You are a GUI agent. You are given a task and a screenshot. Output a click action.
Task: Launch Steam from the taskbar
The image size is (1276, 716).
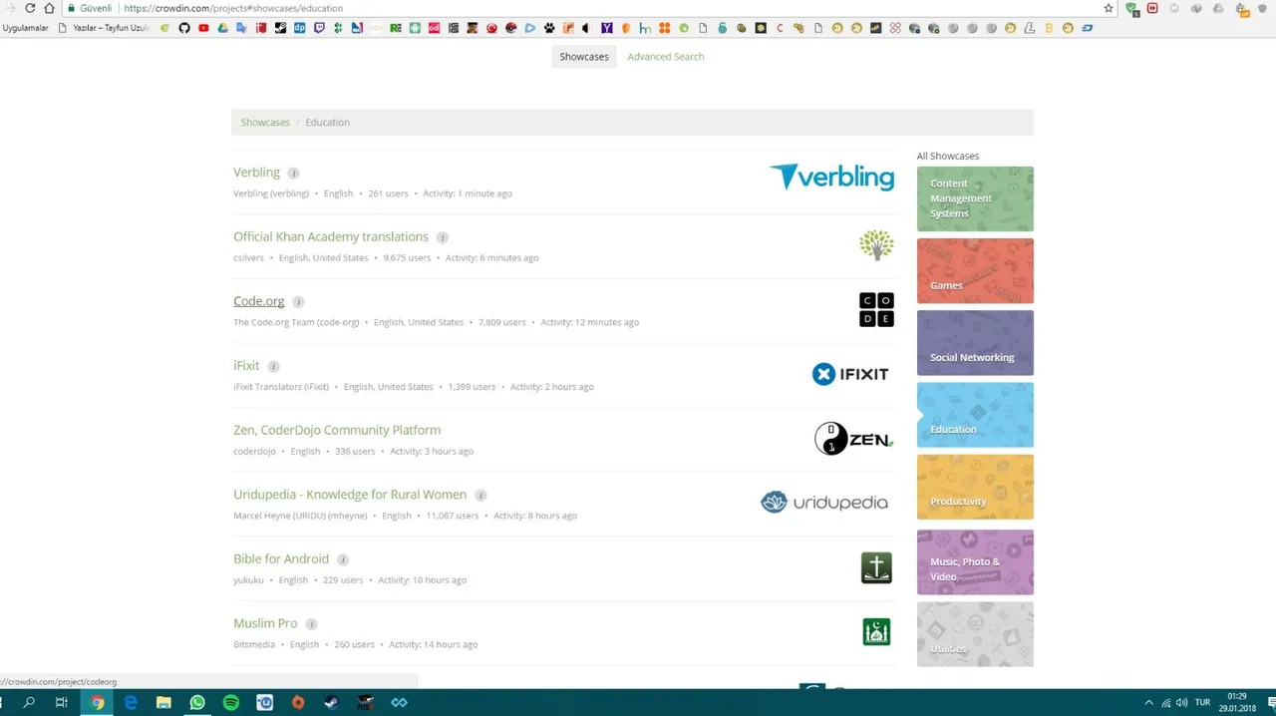pos(332,702)
